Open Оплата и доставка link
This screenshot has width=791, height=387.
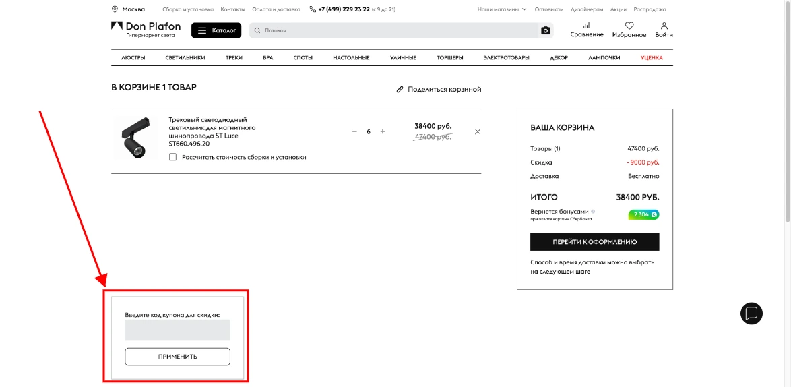(276, 9)
